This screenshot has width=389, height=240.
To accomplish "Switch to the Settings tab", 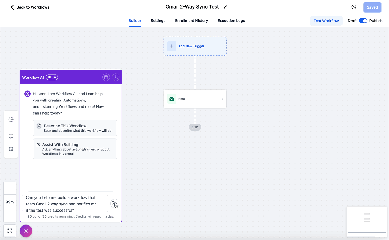I will (158, 21).
